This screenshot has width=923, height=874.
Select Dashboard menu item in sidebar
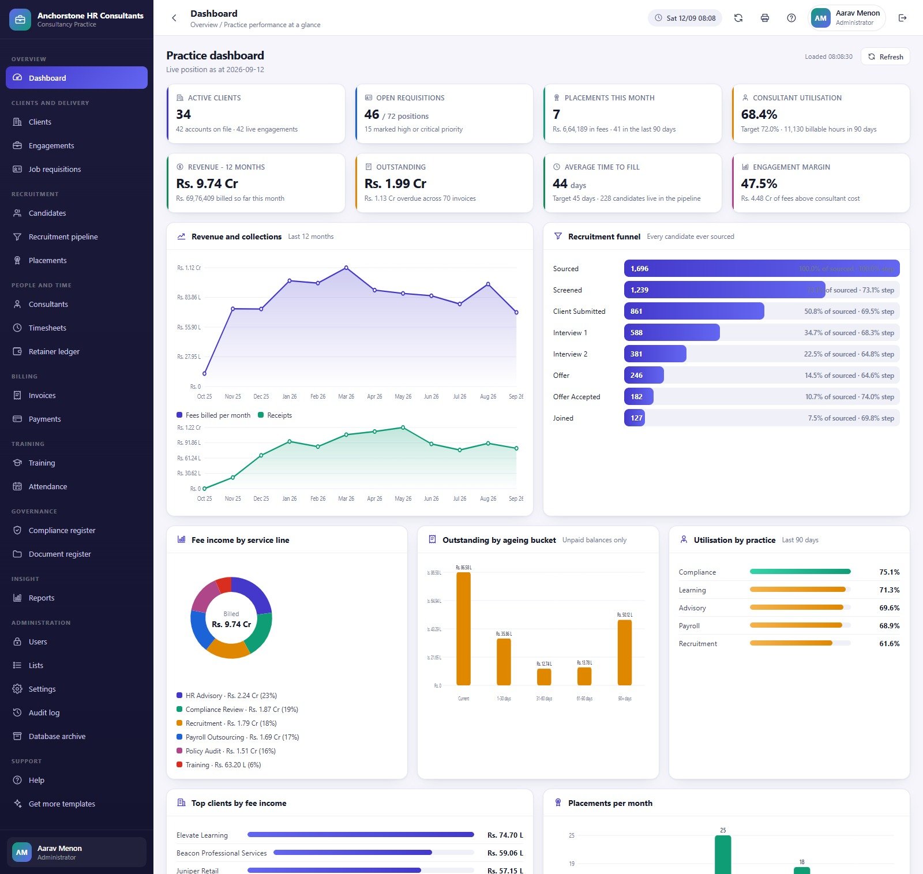pos(77,78)
